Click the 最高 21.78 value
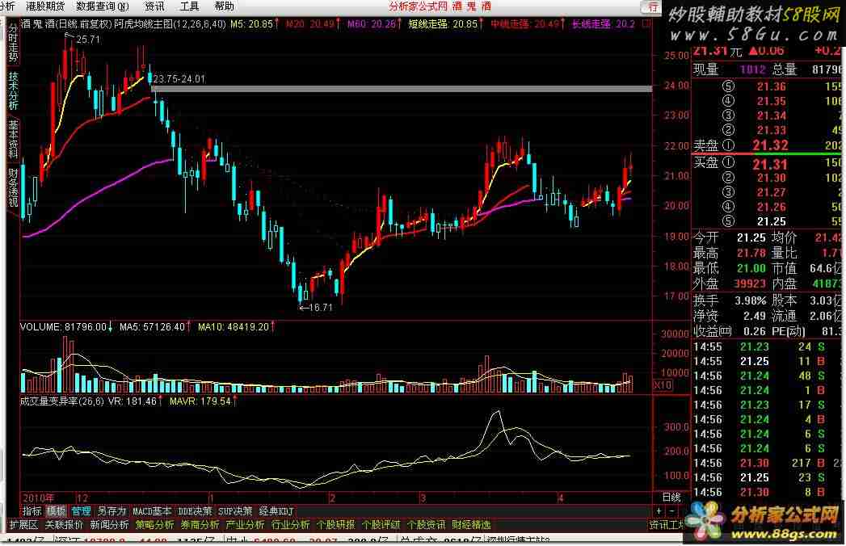Image resolution: width=846 pixels, height=546 pixels. pos(751,253)
